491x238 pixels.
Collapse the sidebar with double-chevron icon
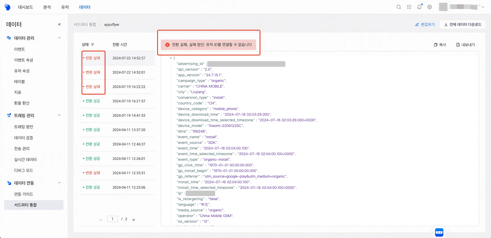tap(59, 24)
